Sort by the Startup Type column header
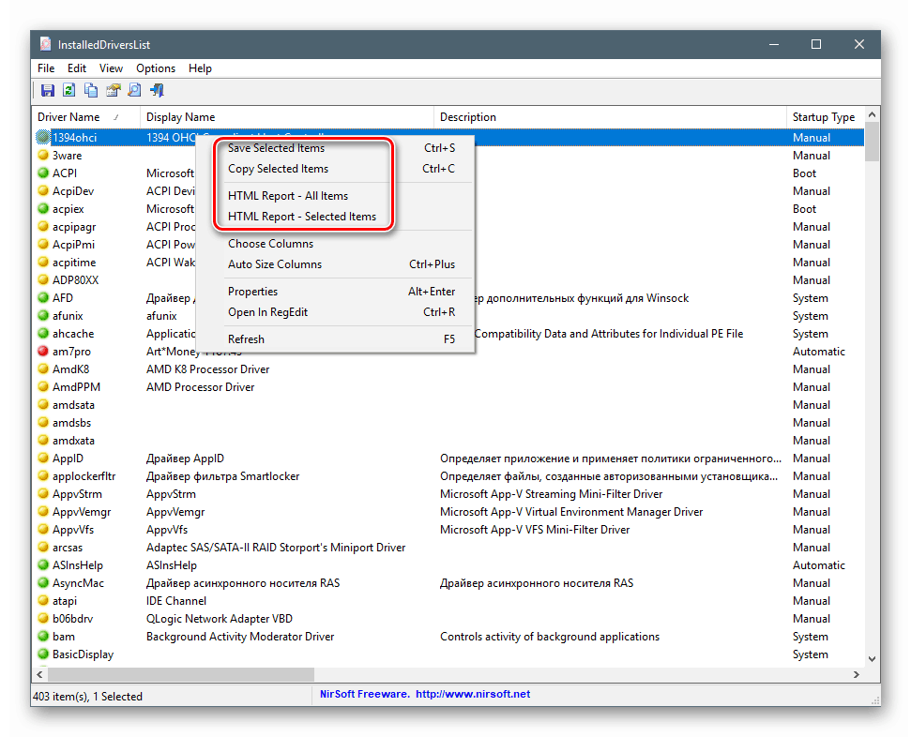911x737 pixels. coord(823,117)
